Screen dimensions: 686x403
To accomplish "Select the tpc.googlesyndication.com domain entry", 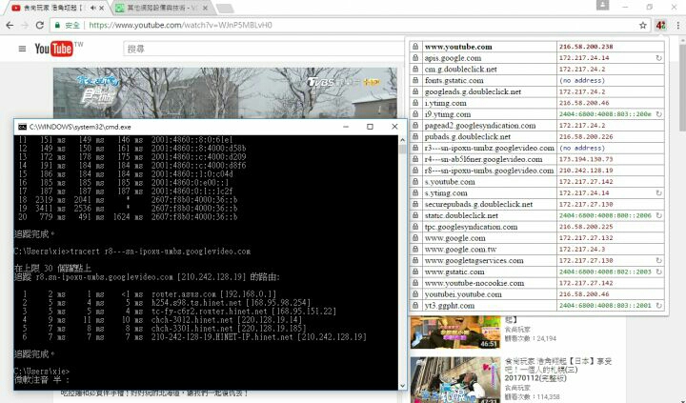I will 471,227.
